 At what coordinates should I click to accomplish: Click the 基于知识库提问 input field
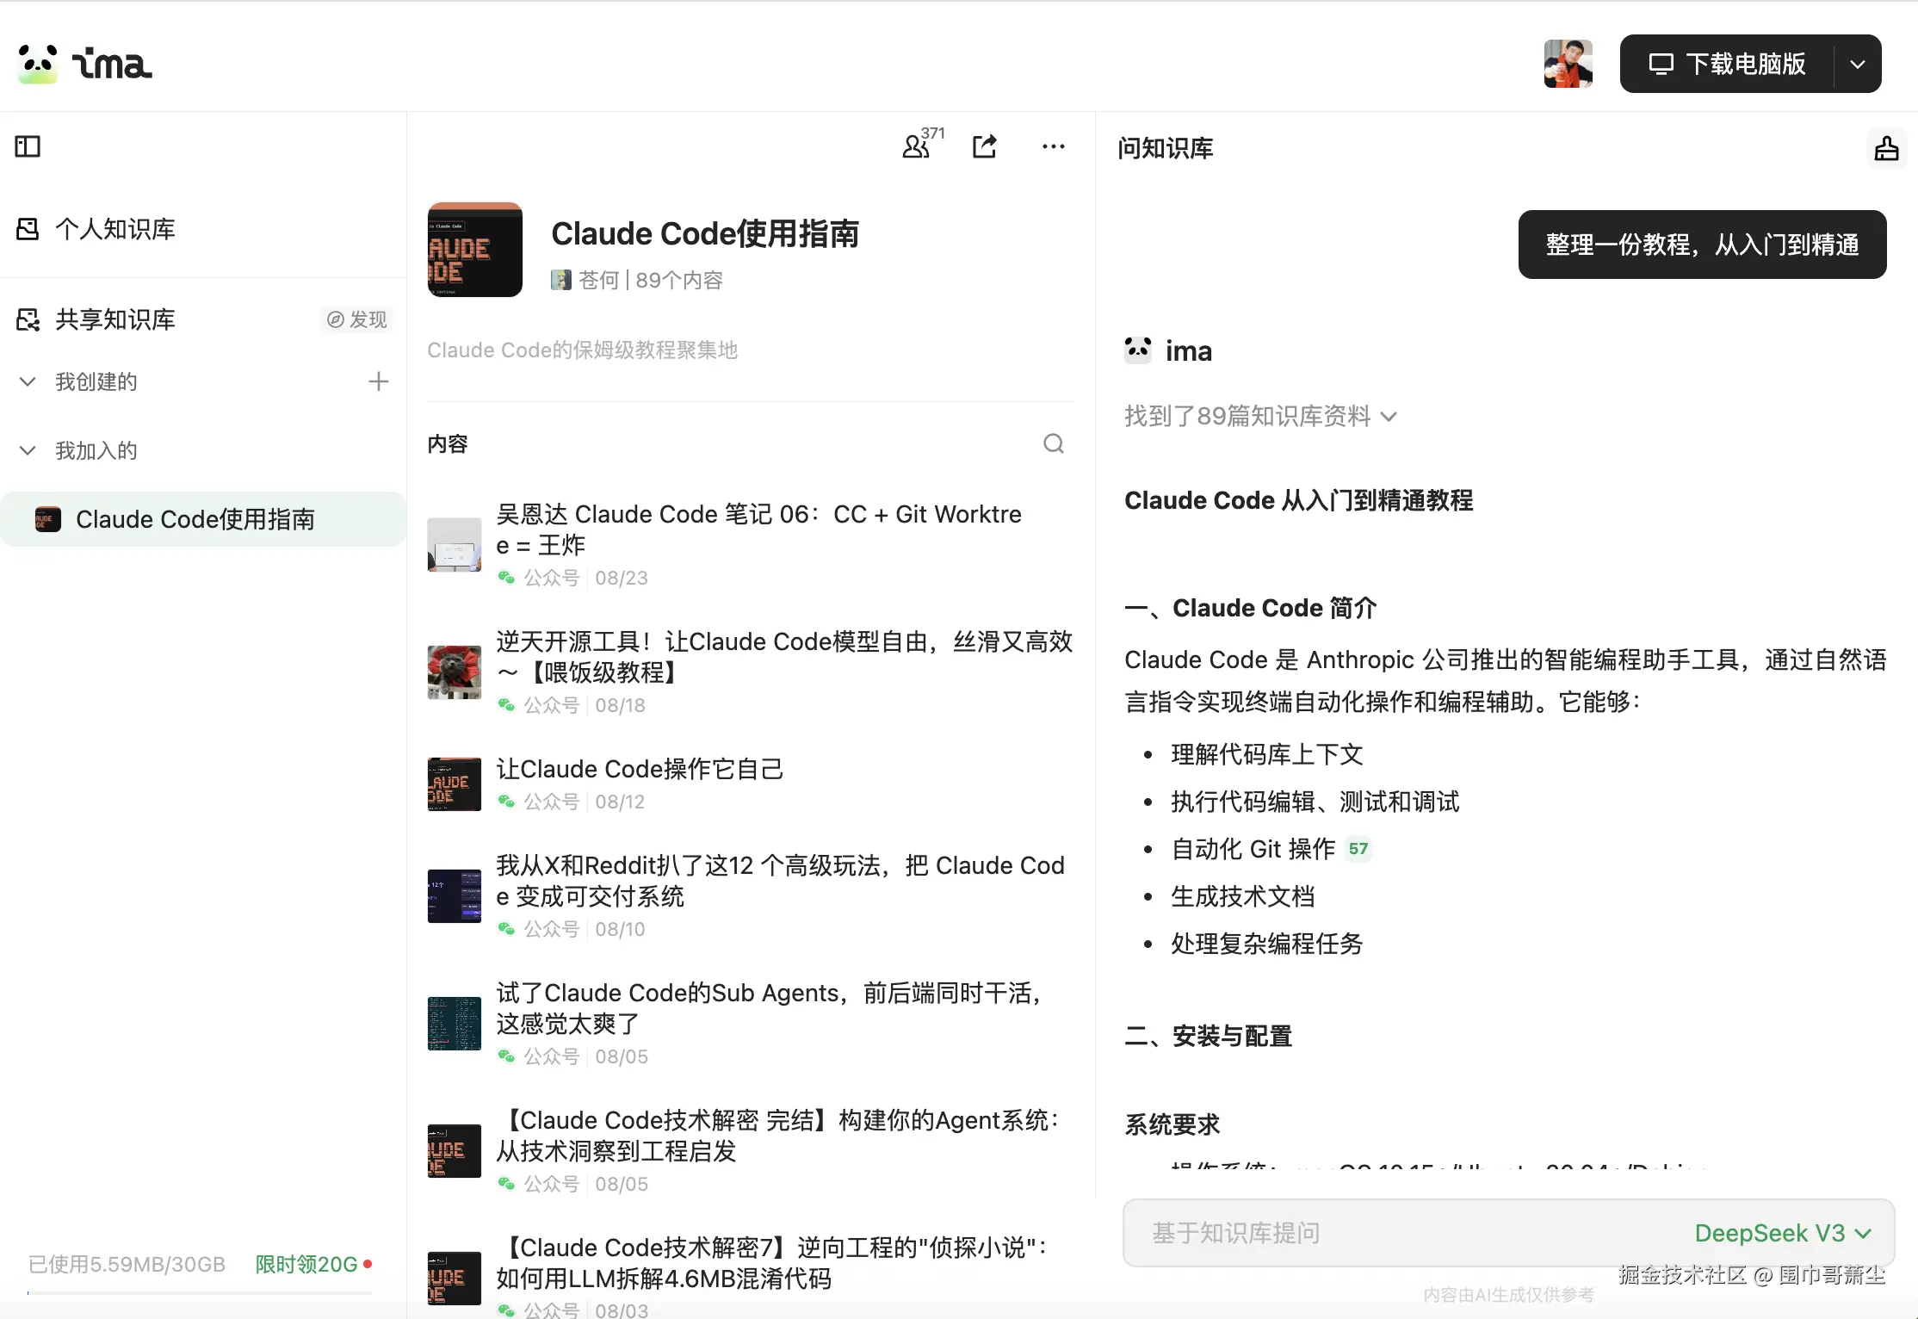(x=1377, y=1233)
